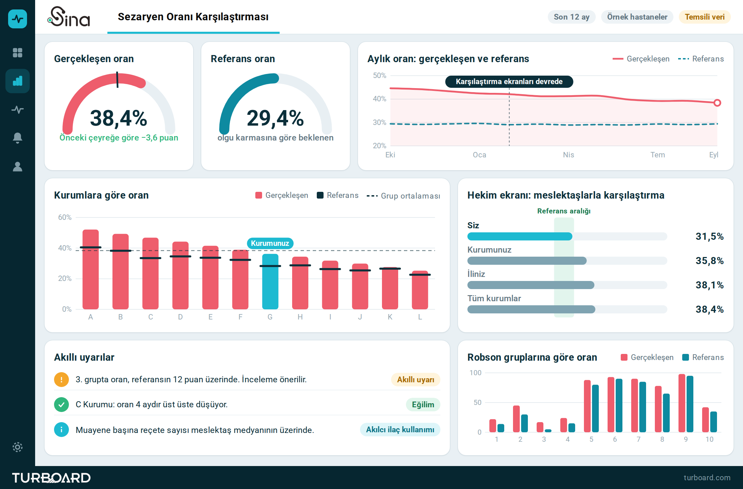Image resolution: width=743 pixels, height=489 pixels.
Task: Click the TURBOARD logo in footer
Action: pos(51,478)
